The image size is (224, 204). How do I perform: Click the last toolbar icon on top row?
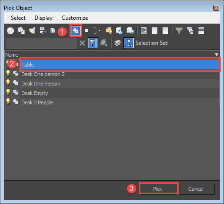click(x=201, y=31)
